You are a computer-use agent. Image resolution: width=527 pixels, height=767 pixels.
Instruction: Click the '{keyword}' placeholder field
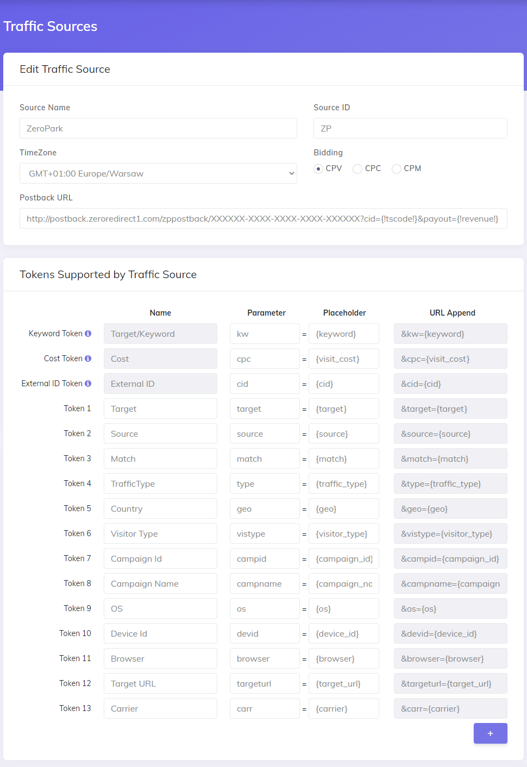coord(344,334)
